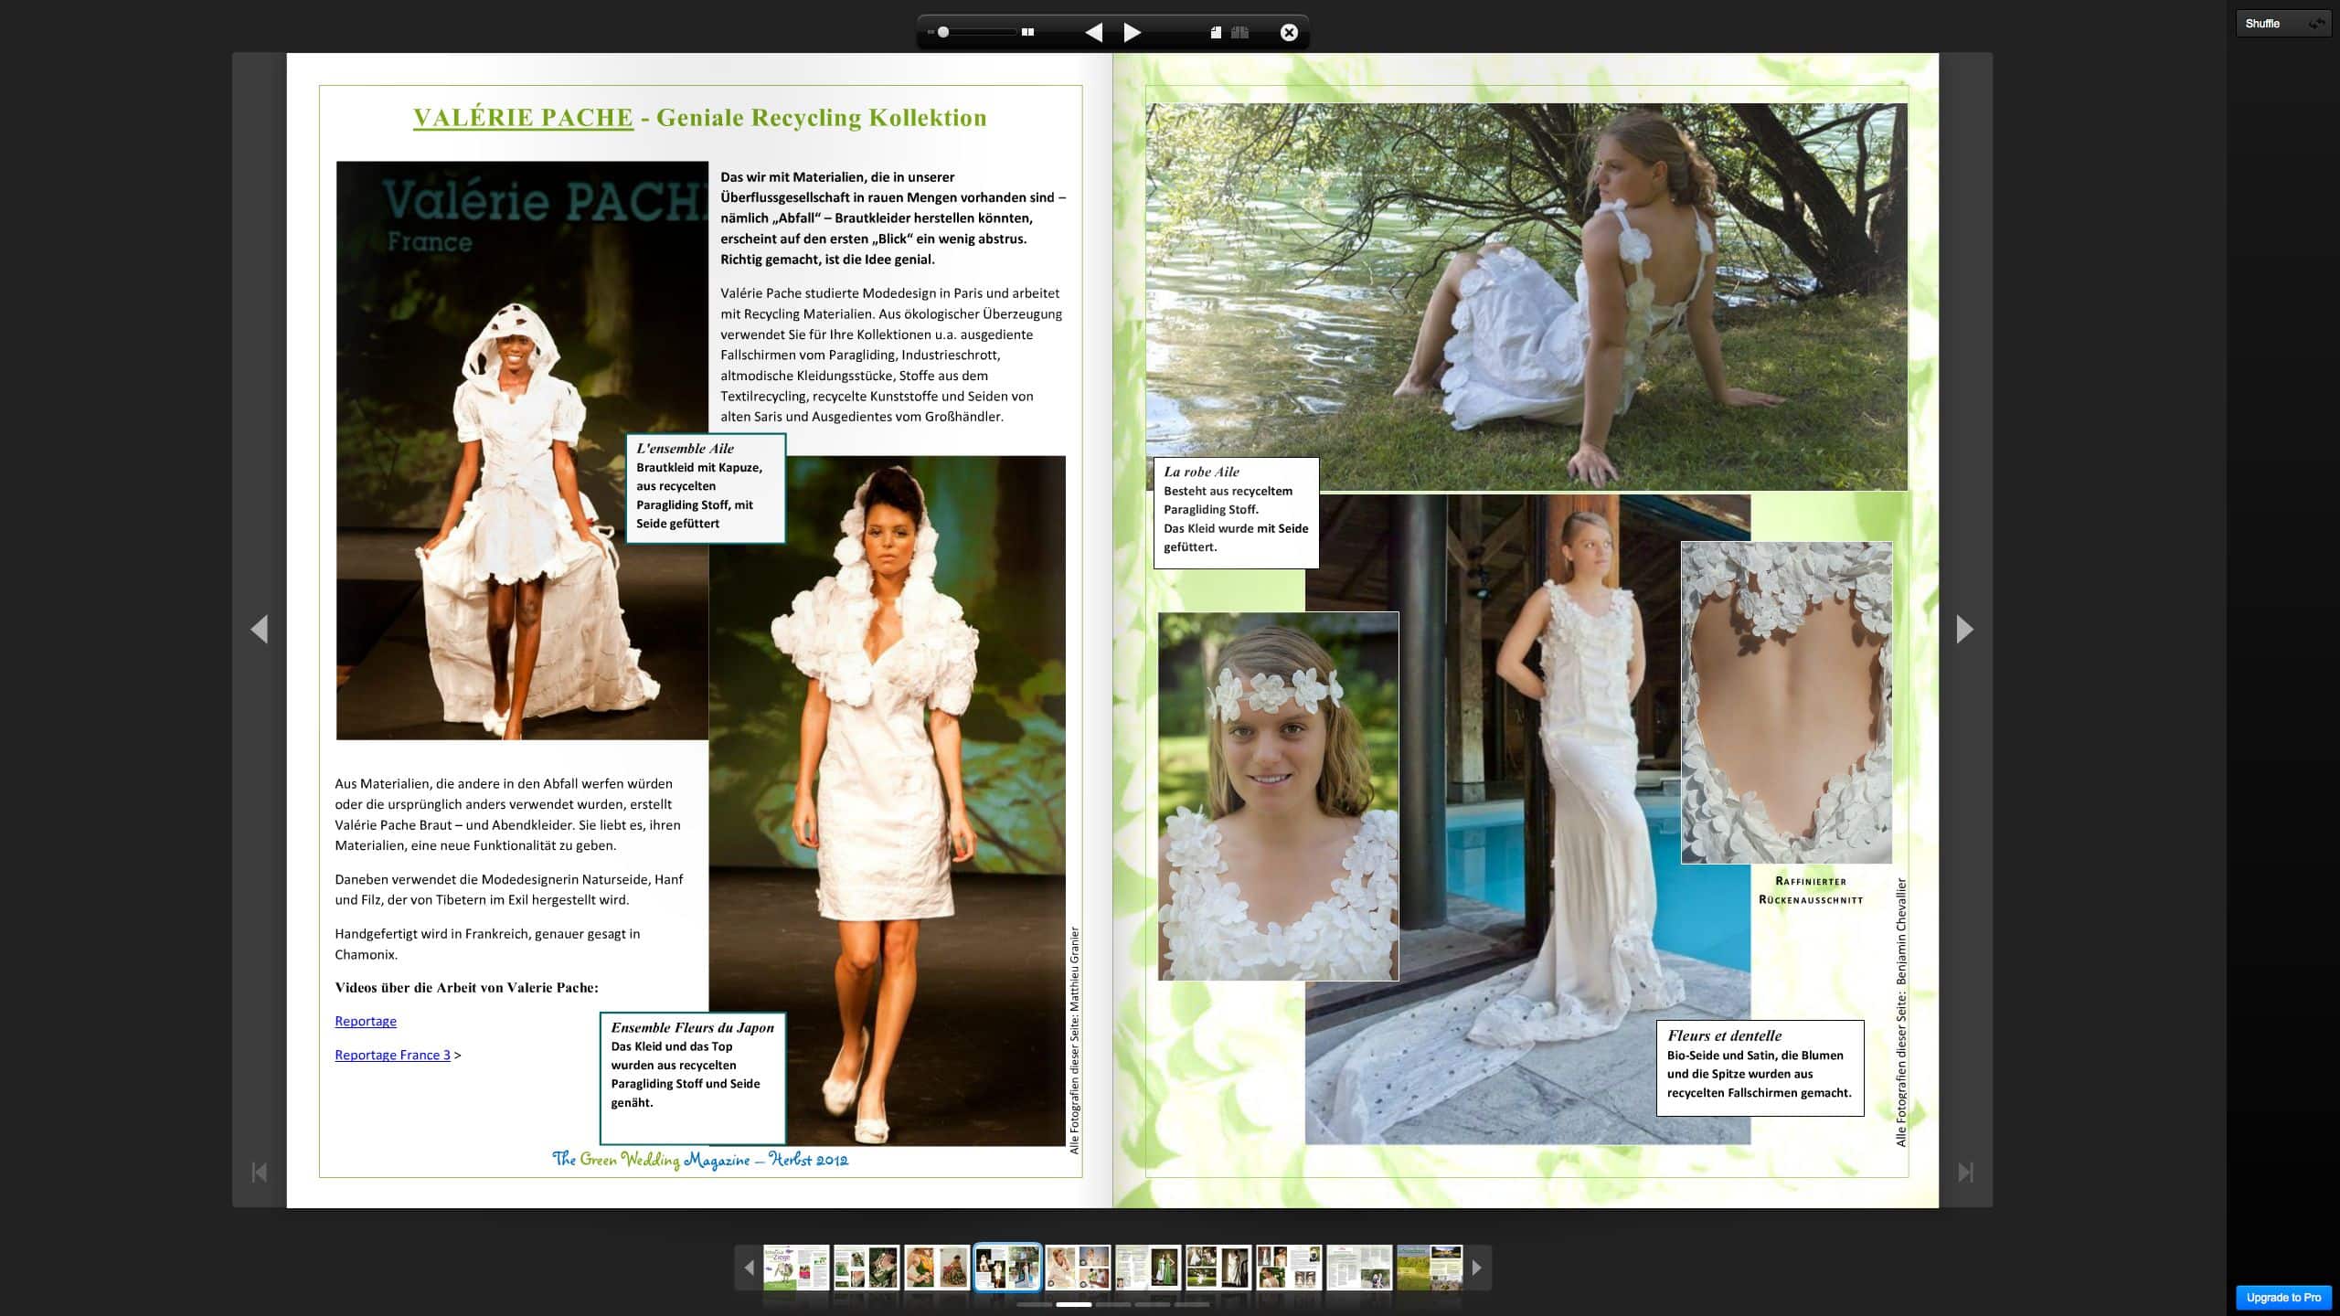Select first thumbnail page-group indicator
Screen dimensions: 2340x1316
[x=1034, y=1305]
